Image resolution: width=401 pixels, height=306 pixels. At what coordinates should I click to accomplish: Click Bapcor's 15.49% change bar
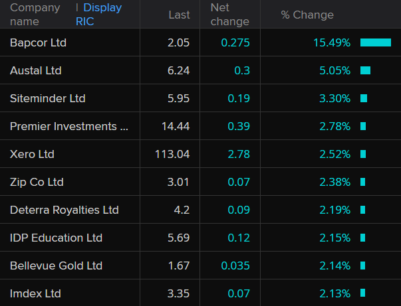tap(376, 42)
